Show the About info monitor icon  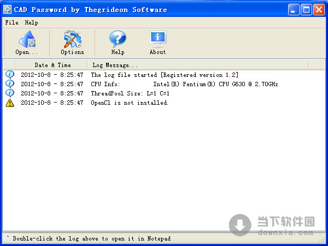click(x=158, y=39)
